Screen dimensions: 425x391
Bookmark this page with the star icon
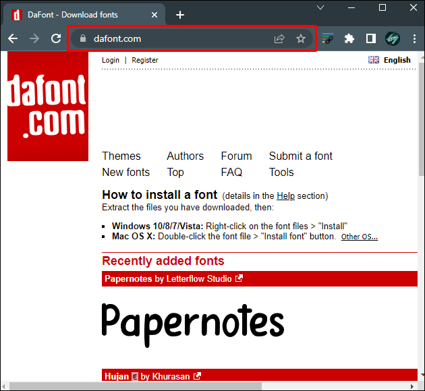click(x=301, y=39)
